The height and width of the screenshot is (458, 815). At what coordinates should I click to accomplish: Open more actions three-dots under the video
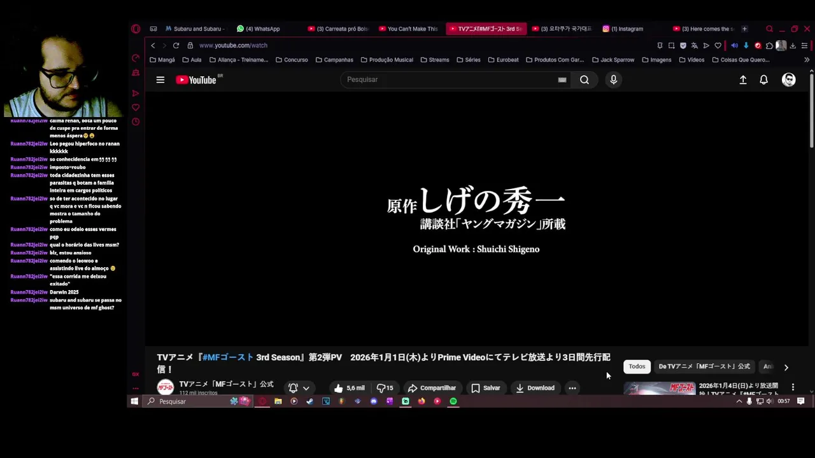click(x=572, y=388)
